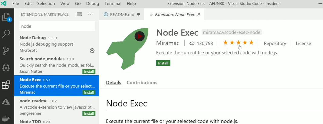Open the Terminal menu

113,4
